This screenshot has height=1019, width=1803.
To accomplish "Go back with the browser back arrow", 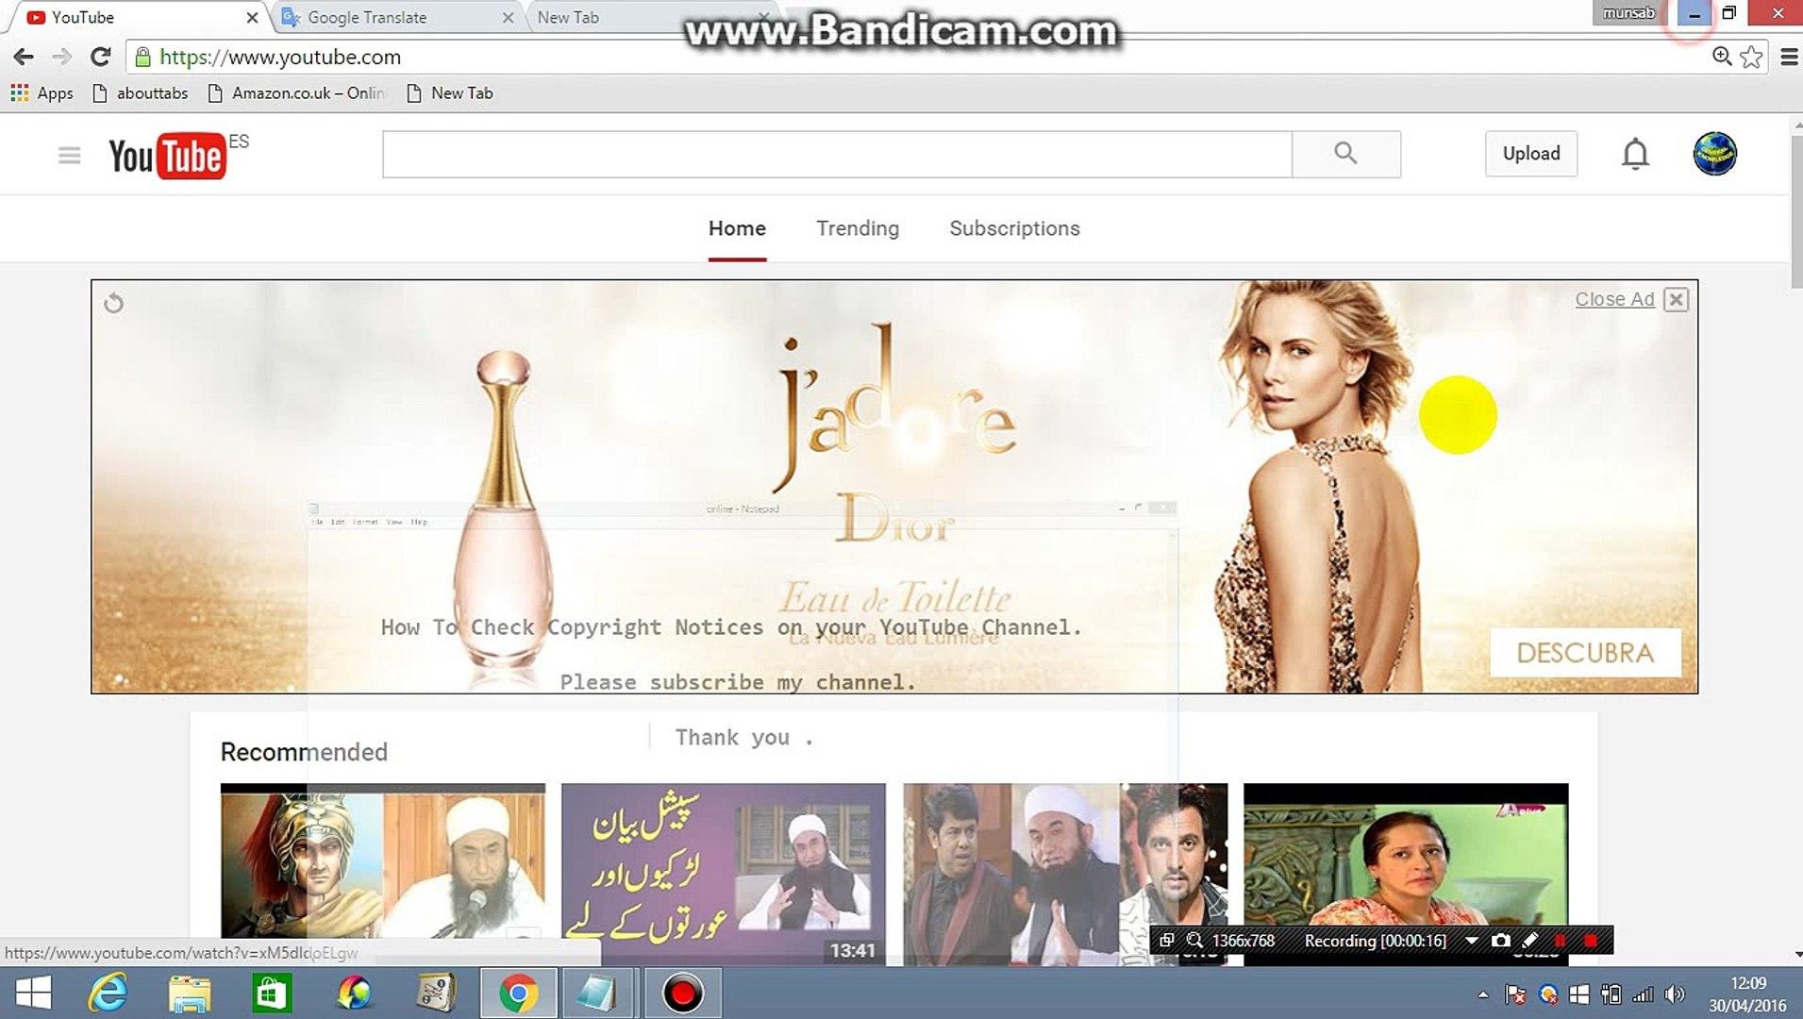I will (x=24, y=57).
